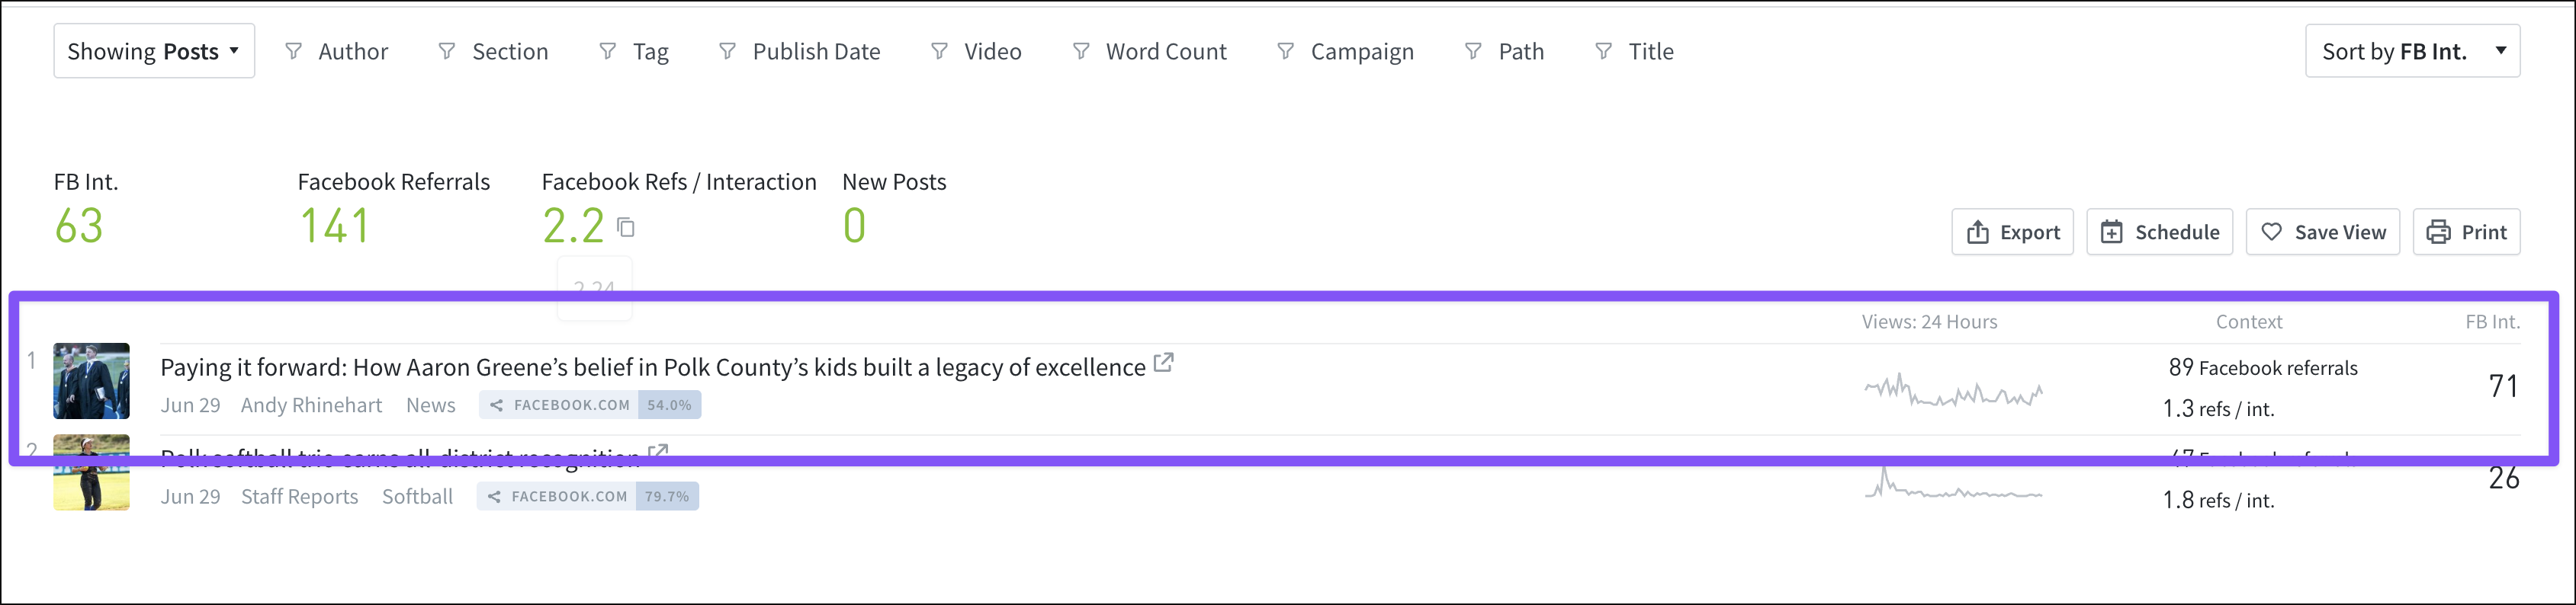Open external link icon beside Aaron Greene article
This screenshot has height=605, width=2576.
pos(1163,363)
